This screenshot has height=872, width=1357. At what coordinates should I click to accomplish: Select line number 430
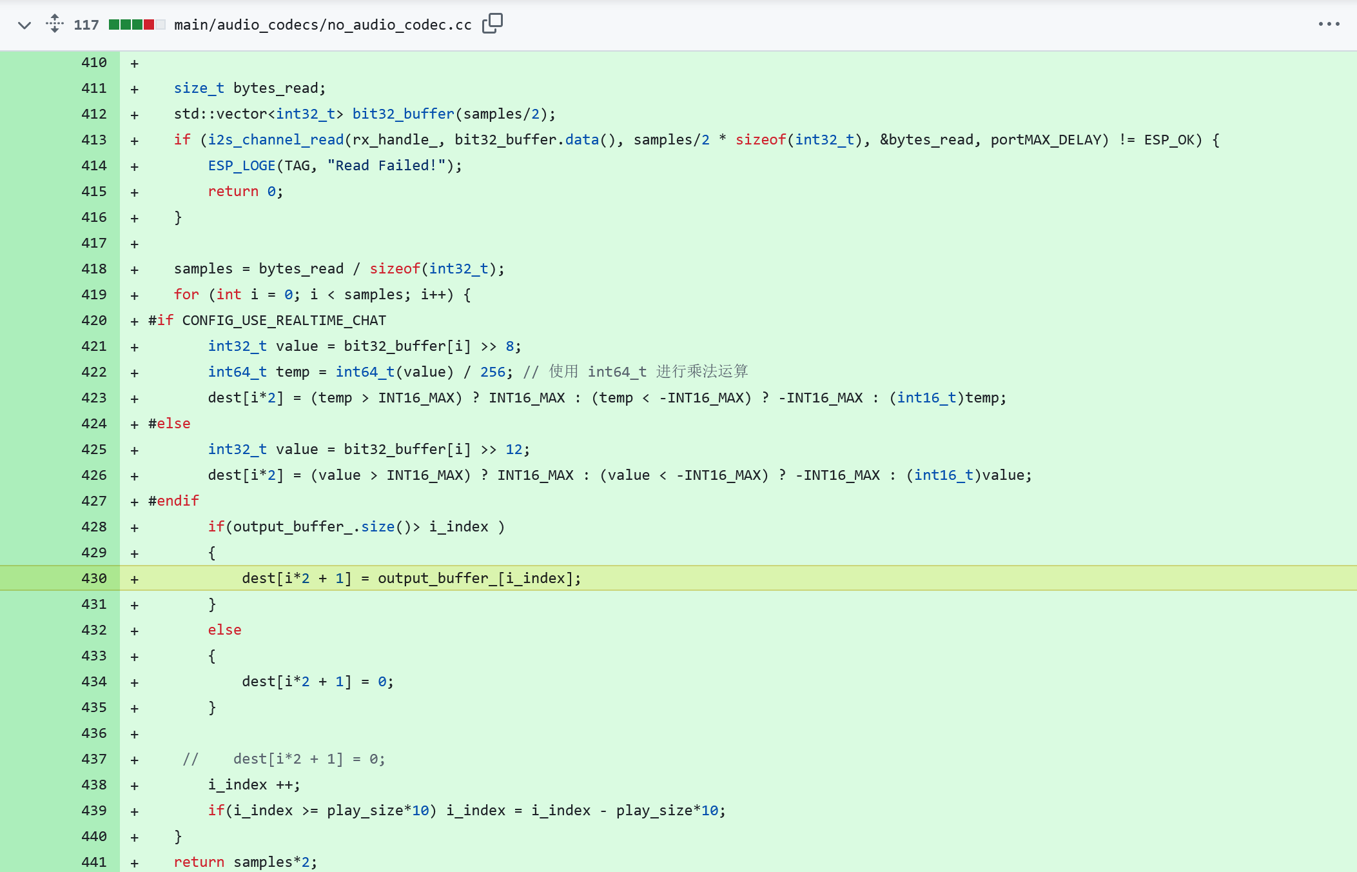coord(94,579)
